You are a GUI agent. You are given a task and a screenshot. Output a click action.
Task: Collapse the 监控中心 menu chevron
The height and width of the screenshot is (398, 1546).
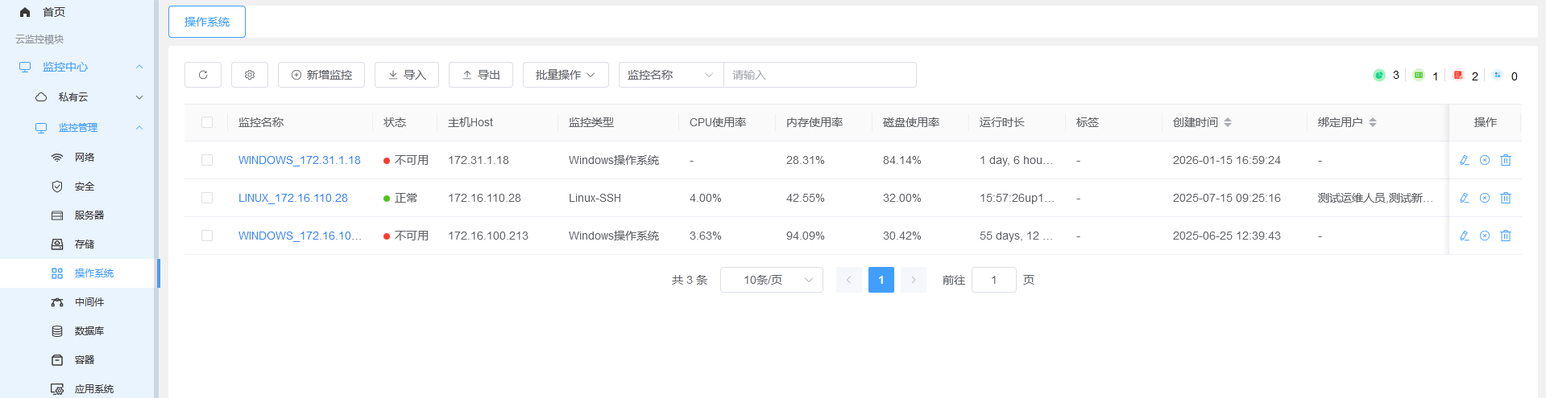[x=139, y=67]
